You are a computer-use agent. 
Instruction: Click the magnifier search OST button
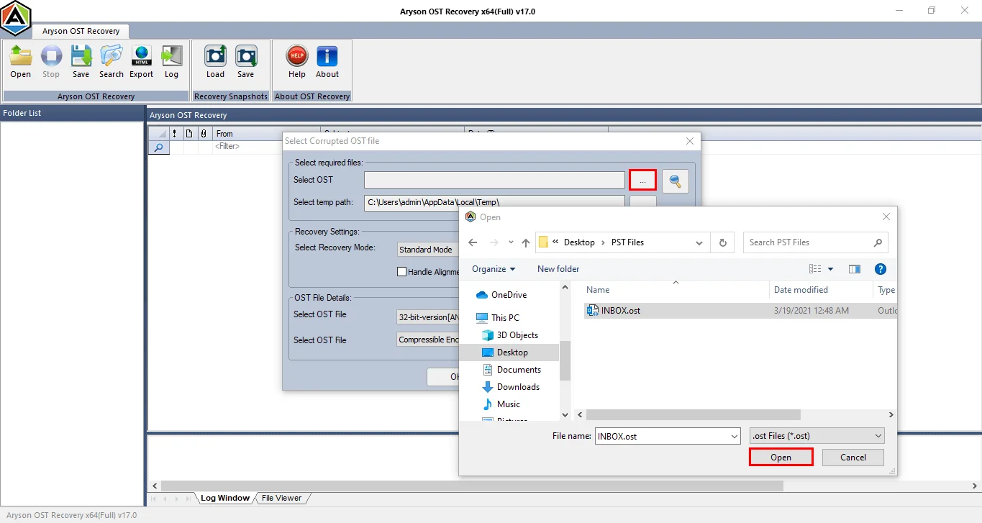676,181
